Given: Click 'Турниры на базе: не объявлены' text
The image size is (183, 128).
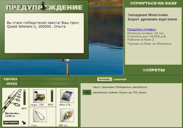Looking at the screenshot, I should 149,44.
